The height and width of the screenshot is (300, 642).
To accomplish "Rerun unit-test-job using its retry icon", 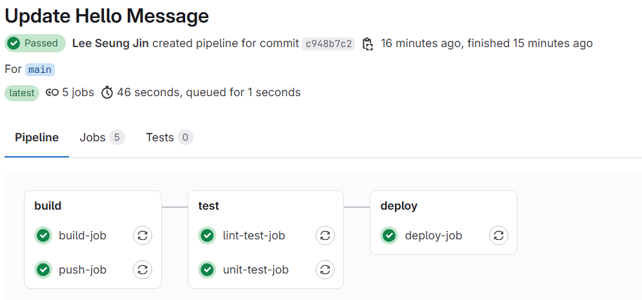I will point(325,270).
